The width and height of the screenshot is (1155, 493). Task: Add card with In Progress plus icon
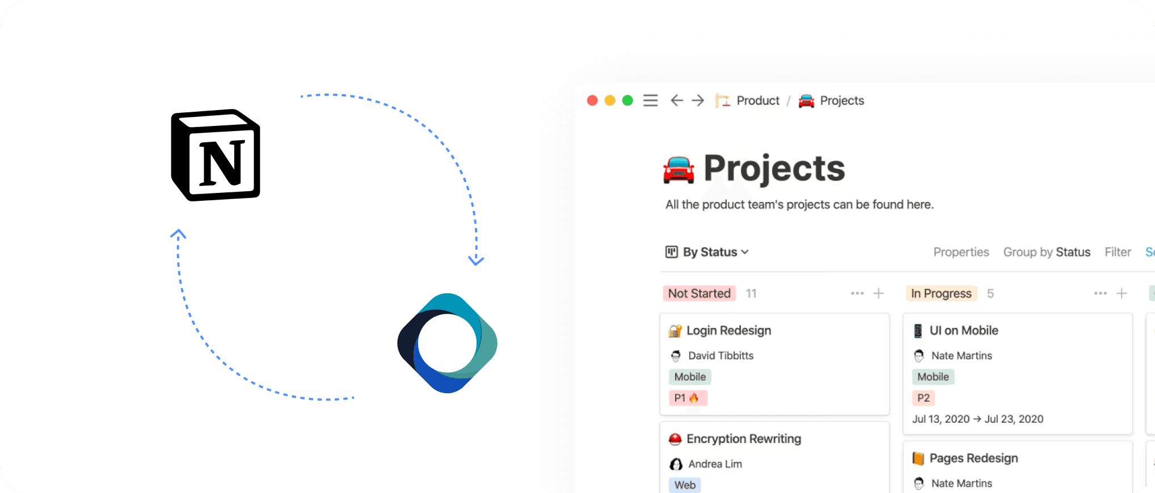[x=1122, y=293]
